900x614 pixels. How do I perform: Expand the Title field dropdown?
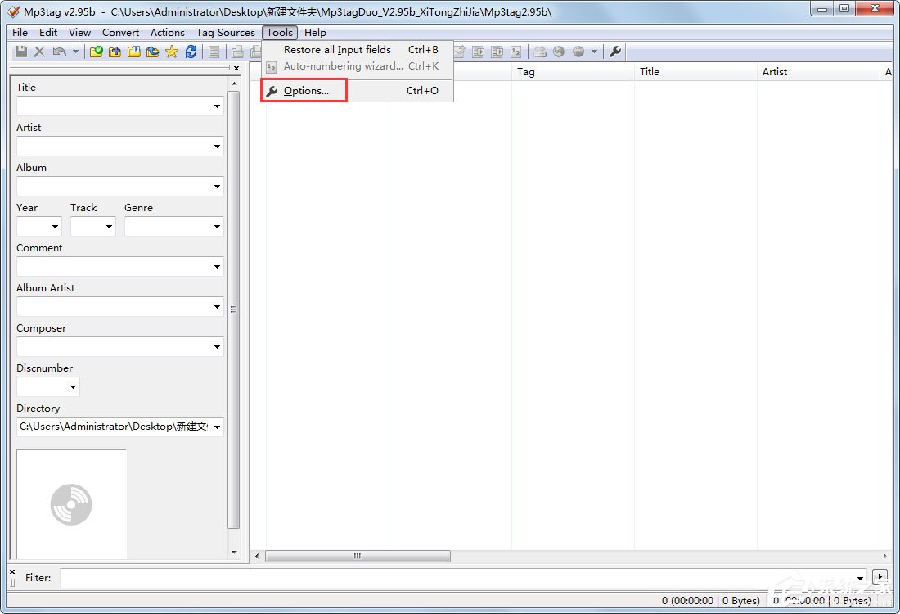click(x=217, y=106)
